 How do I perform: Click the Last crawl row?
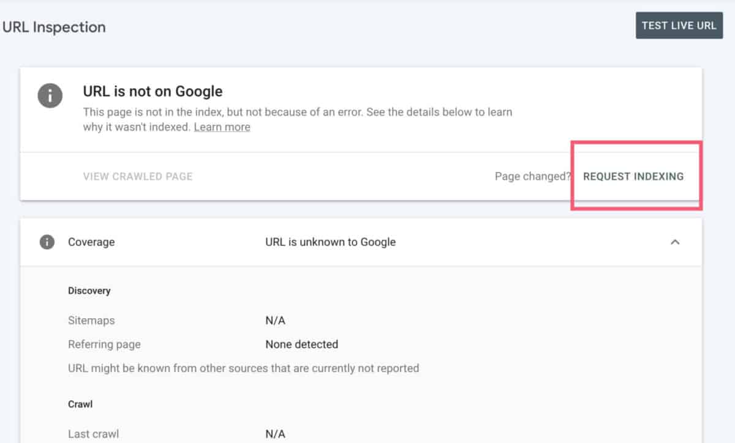point(93,433)
